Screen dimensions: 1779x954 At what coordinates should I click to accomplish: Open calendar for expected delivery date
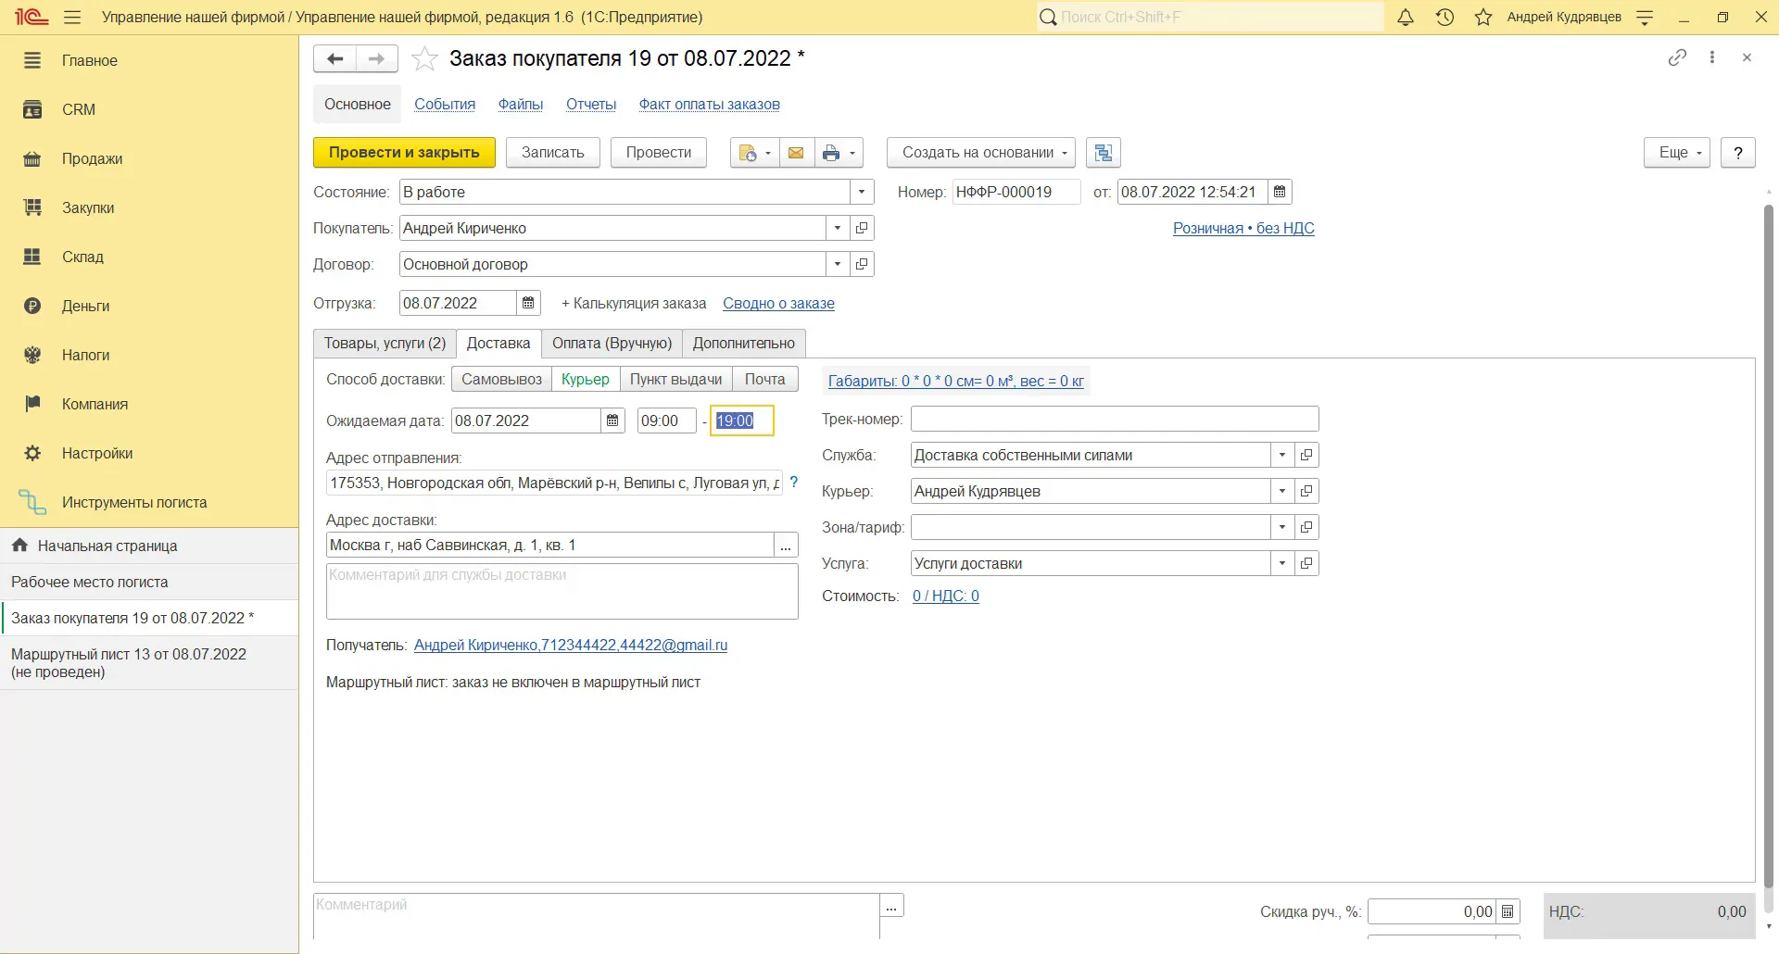[612, 421]
